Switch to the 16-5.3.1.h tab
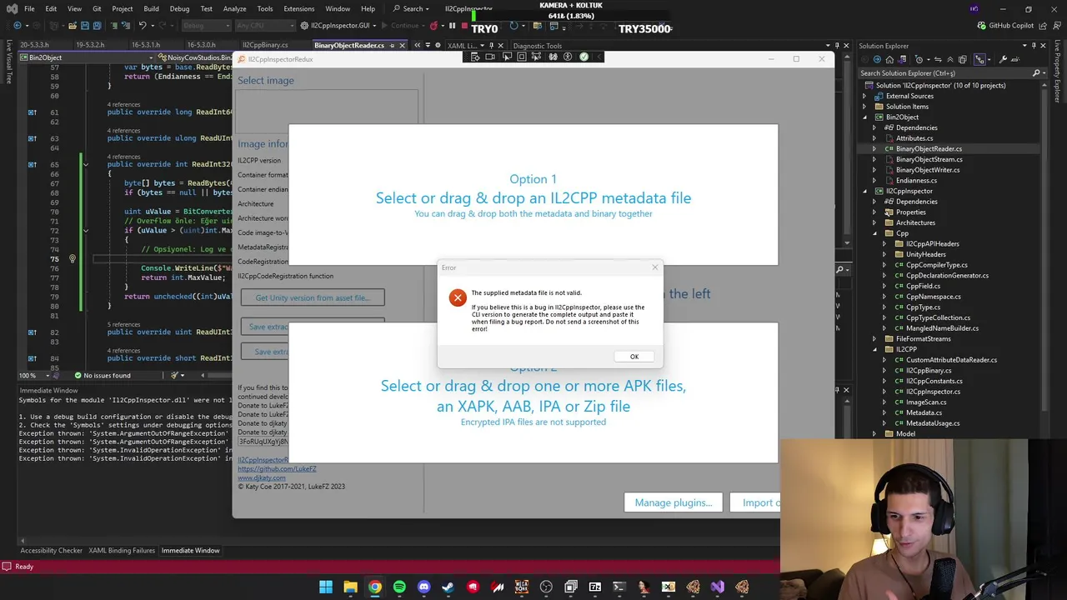This screenshot has width=1067, height=600. pos(146,45)
